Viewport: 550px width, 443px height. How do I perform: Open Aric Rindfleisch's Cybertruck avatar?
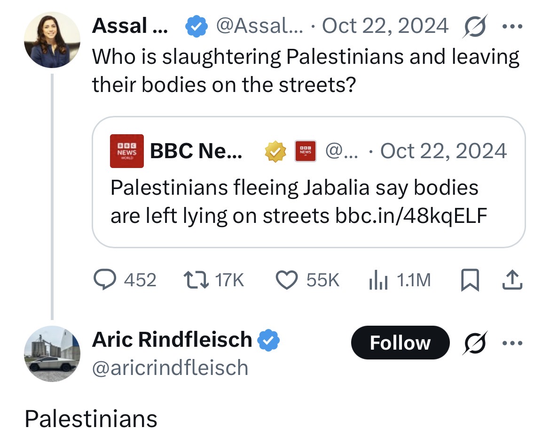coord(52,354)
